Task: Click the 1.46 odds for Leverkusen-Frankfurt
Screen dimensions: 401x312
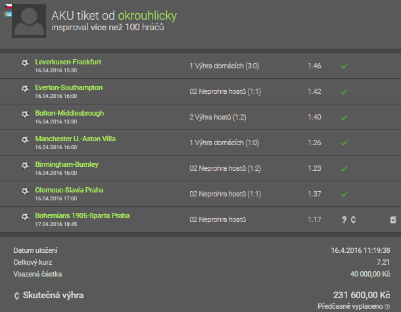Action: [314, 66]
